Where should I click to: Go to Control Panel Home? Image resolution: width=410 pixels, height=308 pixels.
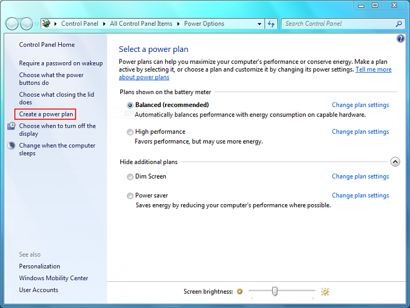tap(47, 45)
